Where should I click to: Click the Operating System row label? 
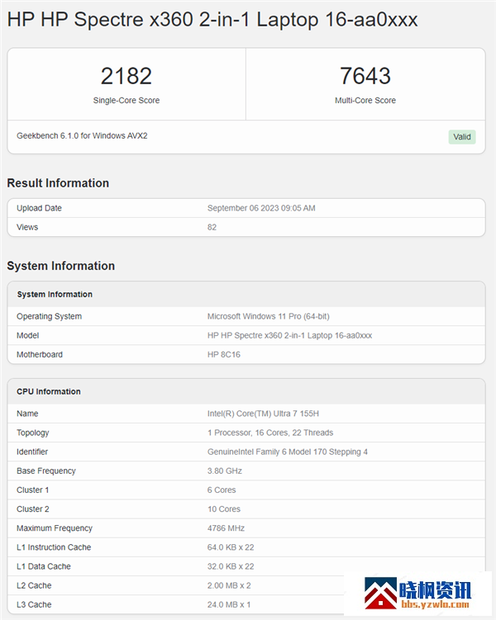coord(49,316)
